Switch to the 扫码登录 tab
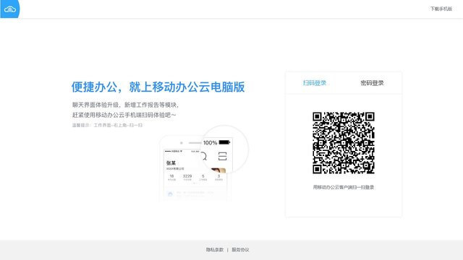The height and width of the screenshot is (260, 463). [315, 83]
